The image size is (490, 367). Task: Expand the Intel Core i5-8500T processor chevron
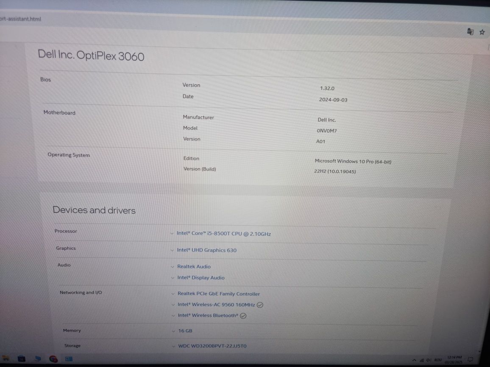172,233
